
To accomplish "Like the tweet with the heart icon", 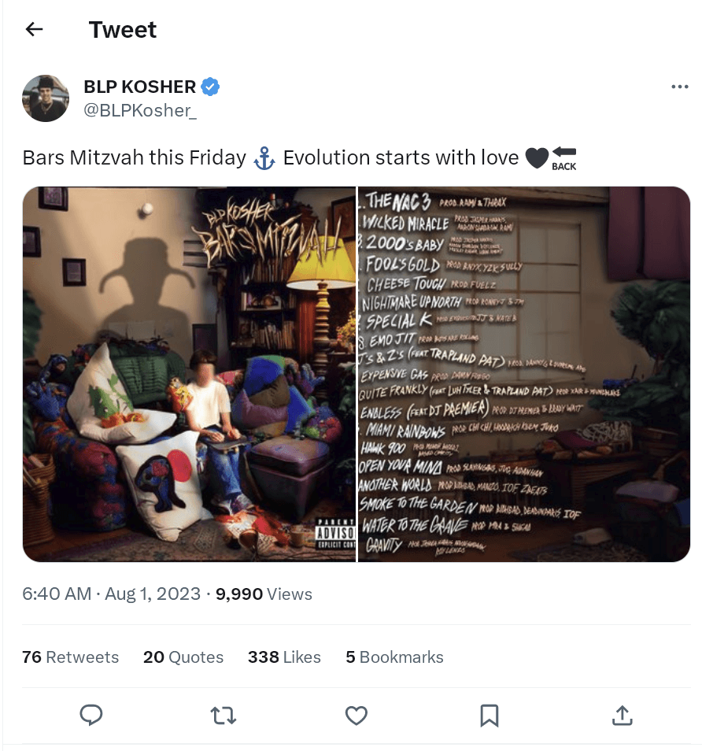I will click(x=357, y=715).
